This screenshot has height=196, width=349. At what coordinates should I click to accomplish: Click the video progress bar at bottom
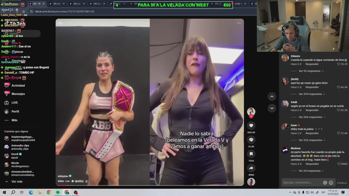tap(150, 185)
